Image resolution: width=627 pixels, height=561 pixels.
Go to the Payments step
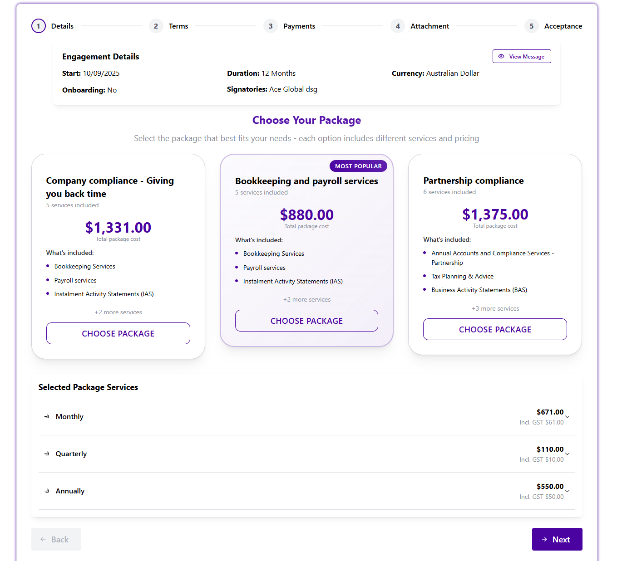299,26
